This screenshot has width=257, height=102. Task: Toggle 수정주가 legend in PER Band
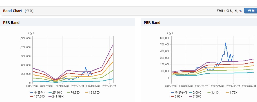pos(38,92)
